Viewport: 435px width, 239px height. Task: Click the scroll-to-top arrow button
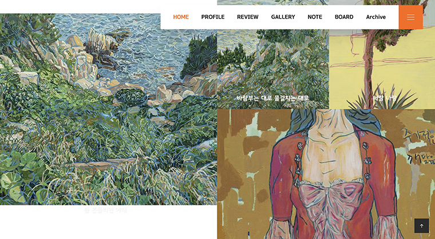[x=421, y=226]
